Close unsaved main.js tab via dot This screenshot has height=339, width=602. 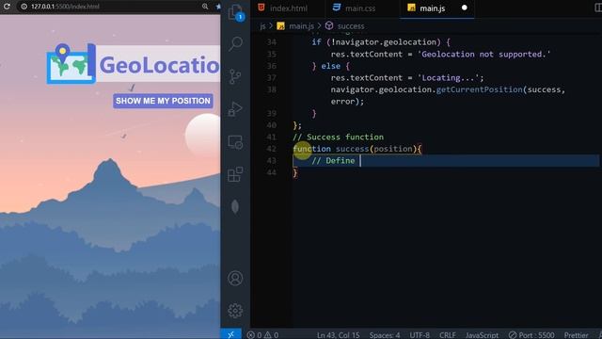[464, 8]
